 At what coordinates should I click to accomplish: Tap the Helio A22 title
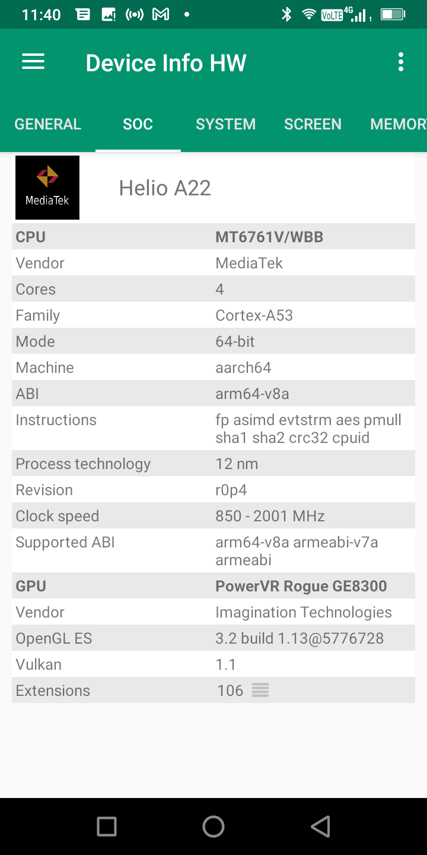(165, 188)
